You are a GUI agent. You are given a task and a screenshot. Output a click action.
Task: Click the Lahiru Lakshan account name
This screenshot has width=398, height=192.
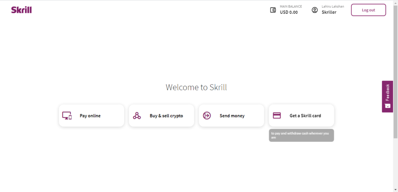click(333, 7)
